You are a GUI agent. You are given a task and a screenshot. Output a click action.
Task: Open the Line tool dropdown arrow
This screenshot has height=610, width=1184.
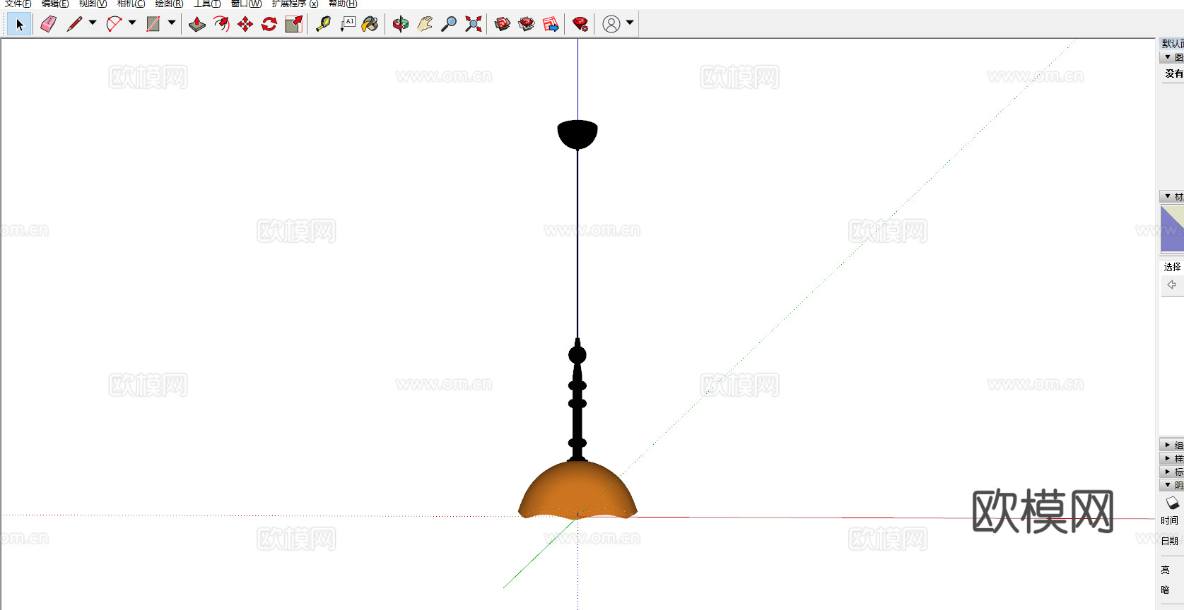coord(93,23)
